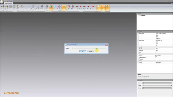Image resolution: width=173 pixels, height=97 pixels.
Task: Toggle the Clip Planes window button
Action: click(107, 8)
